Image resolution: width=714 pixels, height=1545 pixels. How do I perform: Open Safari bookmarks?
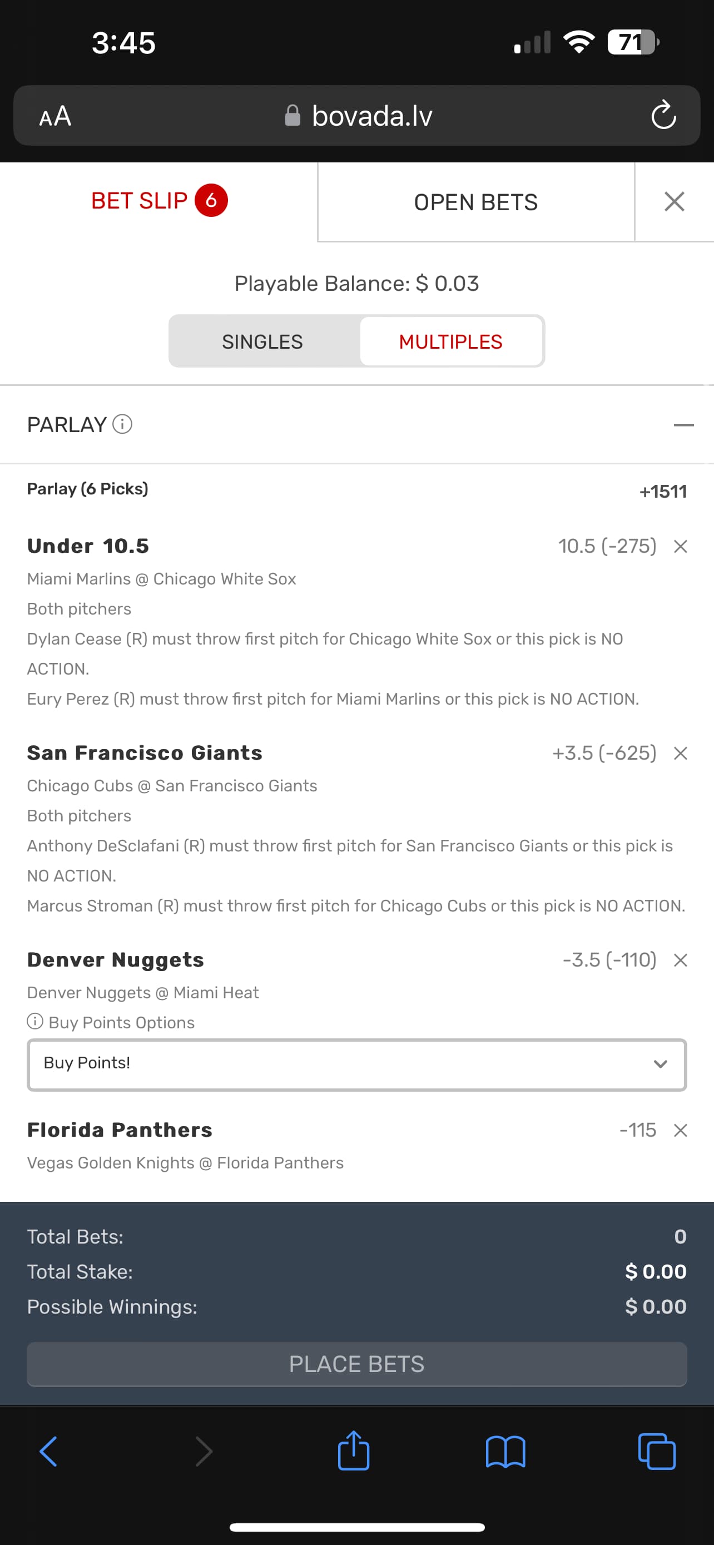[x=505, y=1452]
